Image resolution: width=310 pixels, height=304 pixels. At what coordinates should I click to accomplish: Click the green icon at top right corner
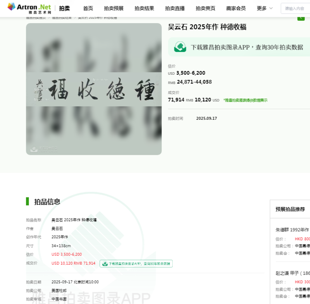click(x=301, y=17)
